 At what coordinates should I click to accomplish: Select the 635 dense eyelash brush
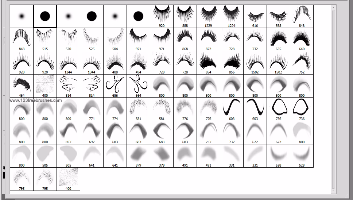[278, 39]
